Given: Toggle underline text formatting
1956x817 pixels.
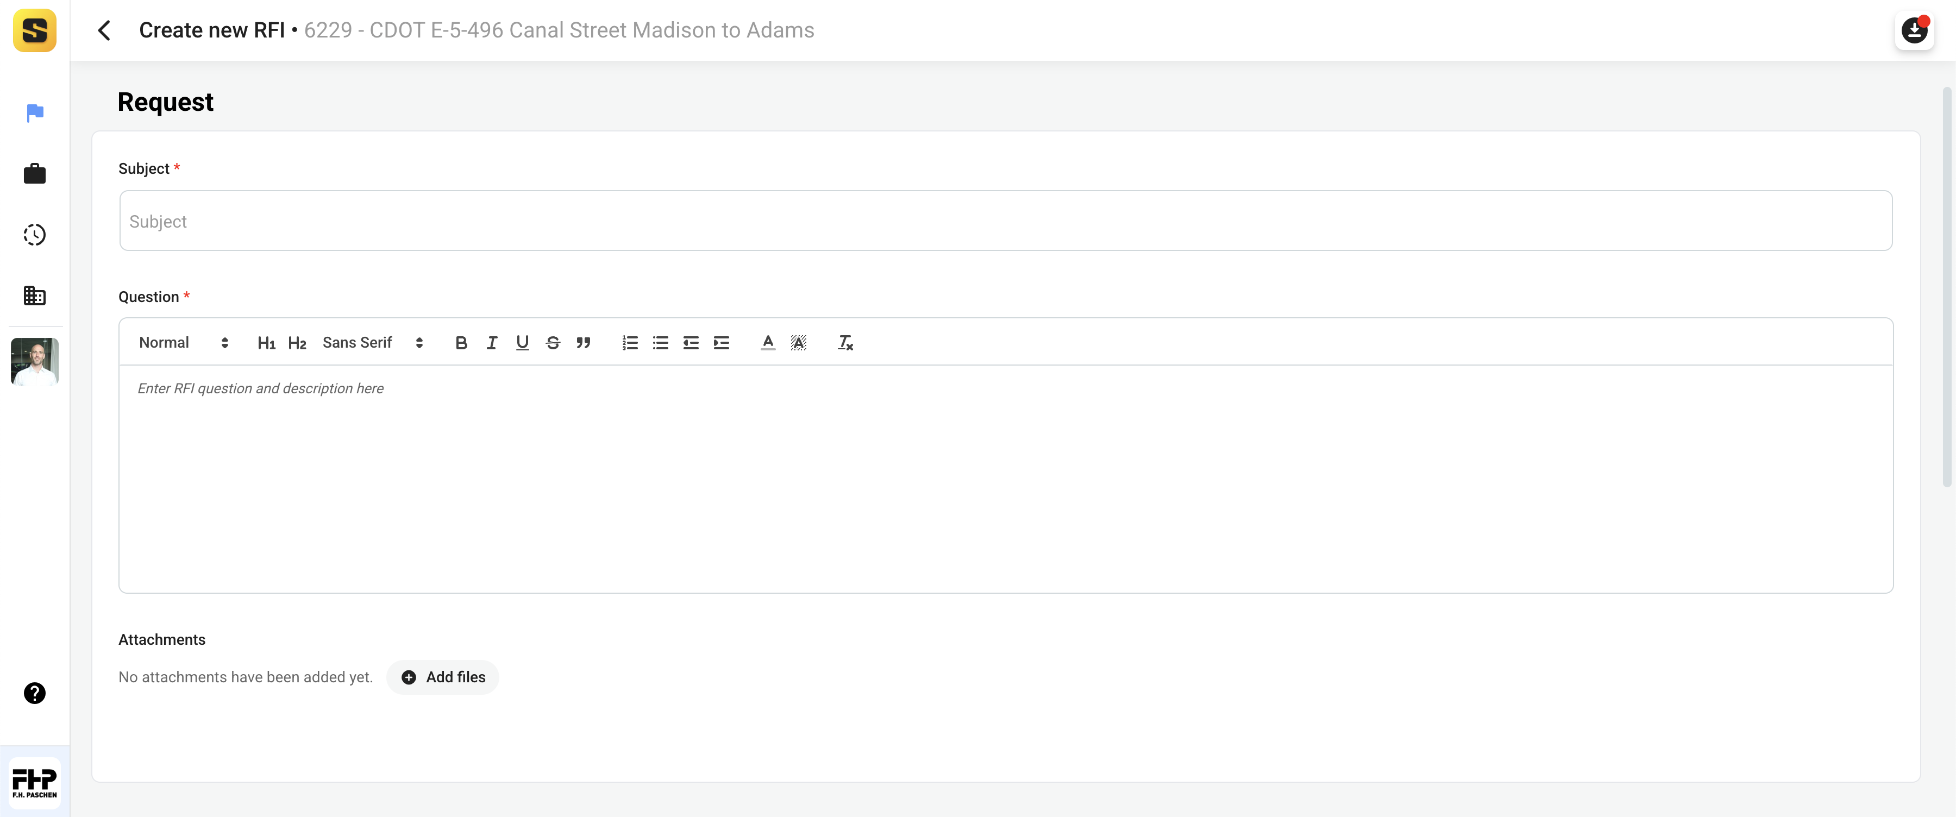Looking at the screenshot, I should (x=522, y=342).
